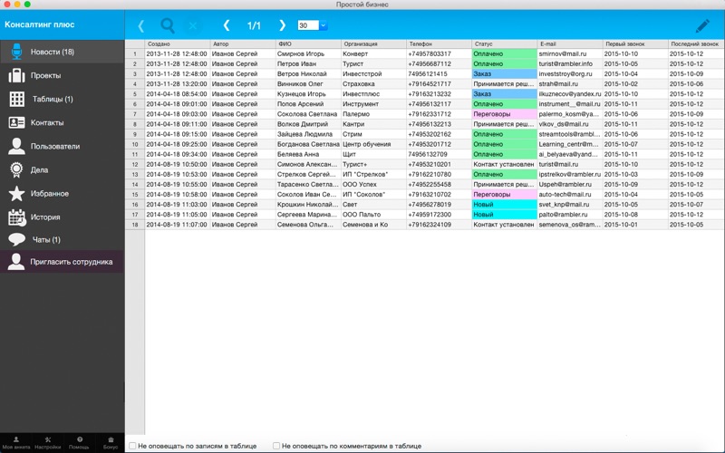Open Бонус at the bottom
Image resolution: width=725 pixels, height=453 pixels.
click(x=111, y=443)
